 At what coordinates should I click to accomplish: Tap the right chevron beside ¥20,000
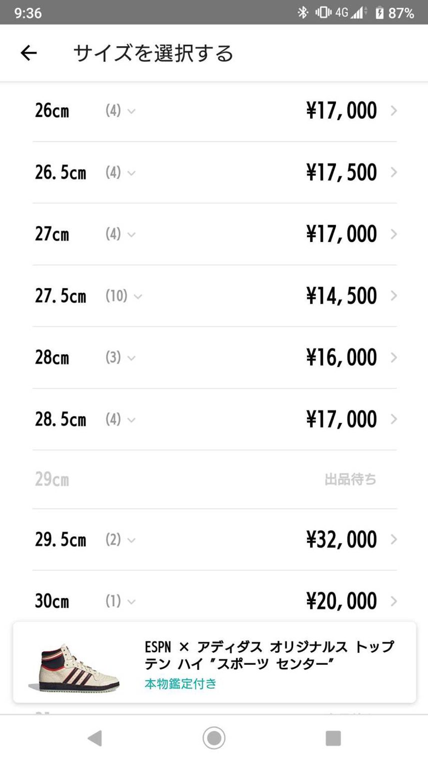[393, 601]
